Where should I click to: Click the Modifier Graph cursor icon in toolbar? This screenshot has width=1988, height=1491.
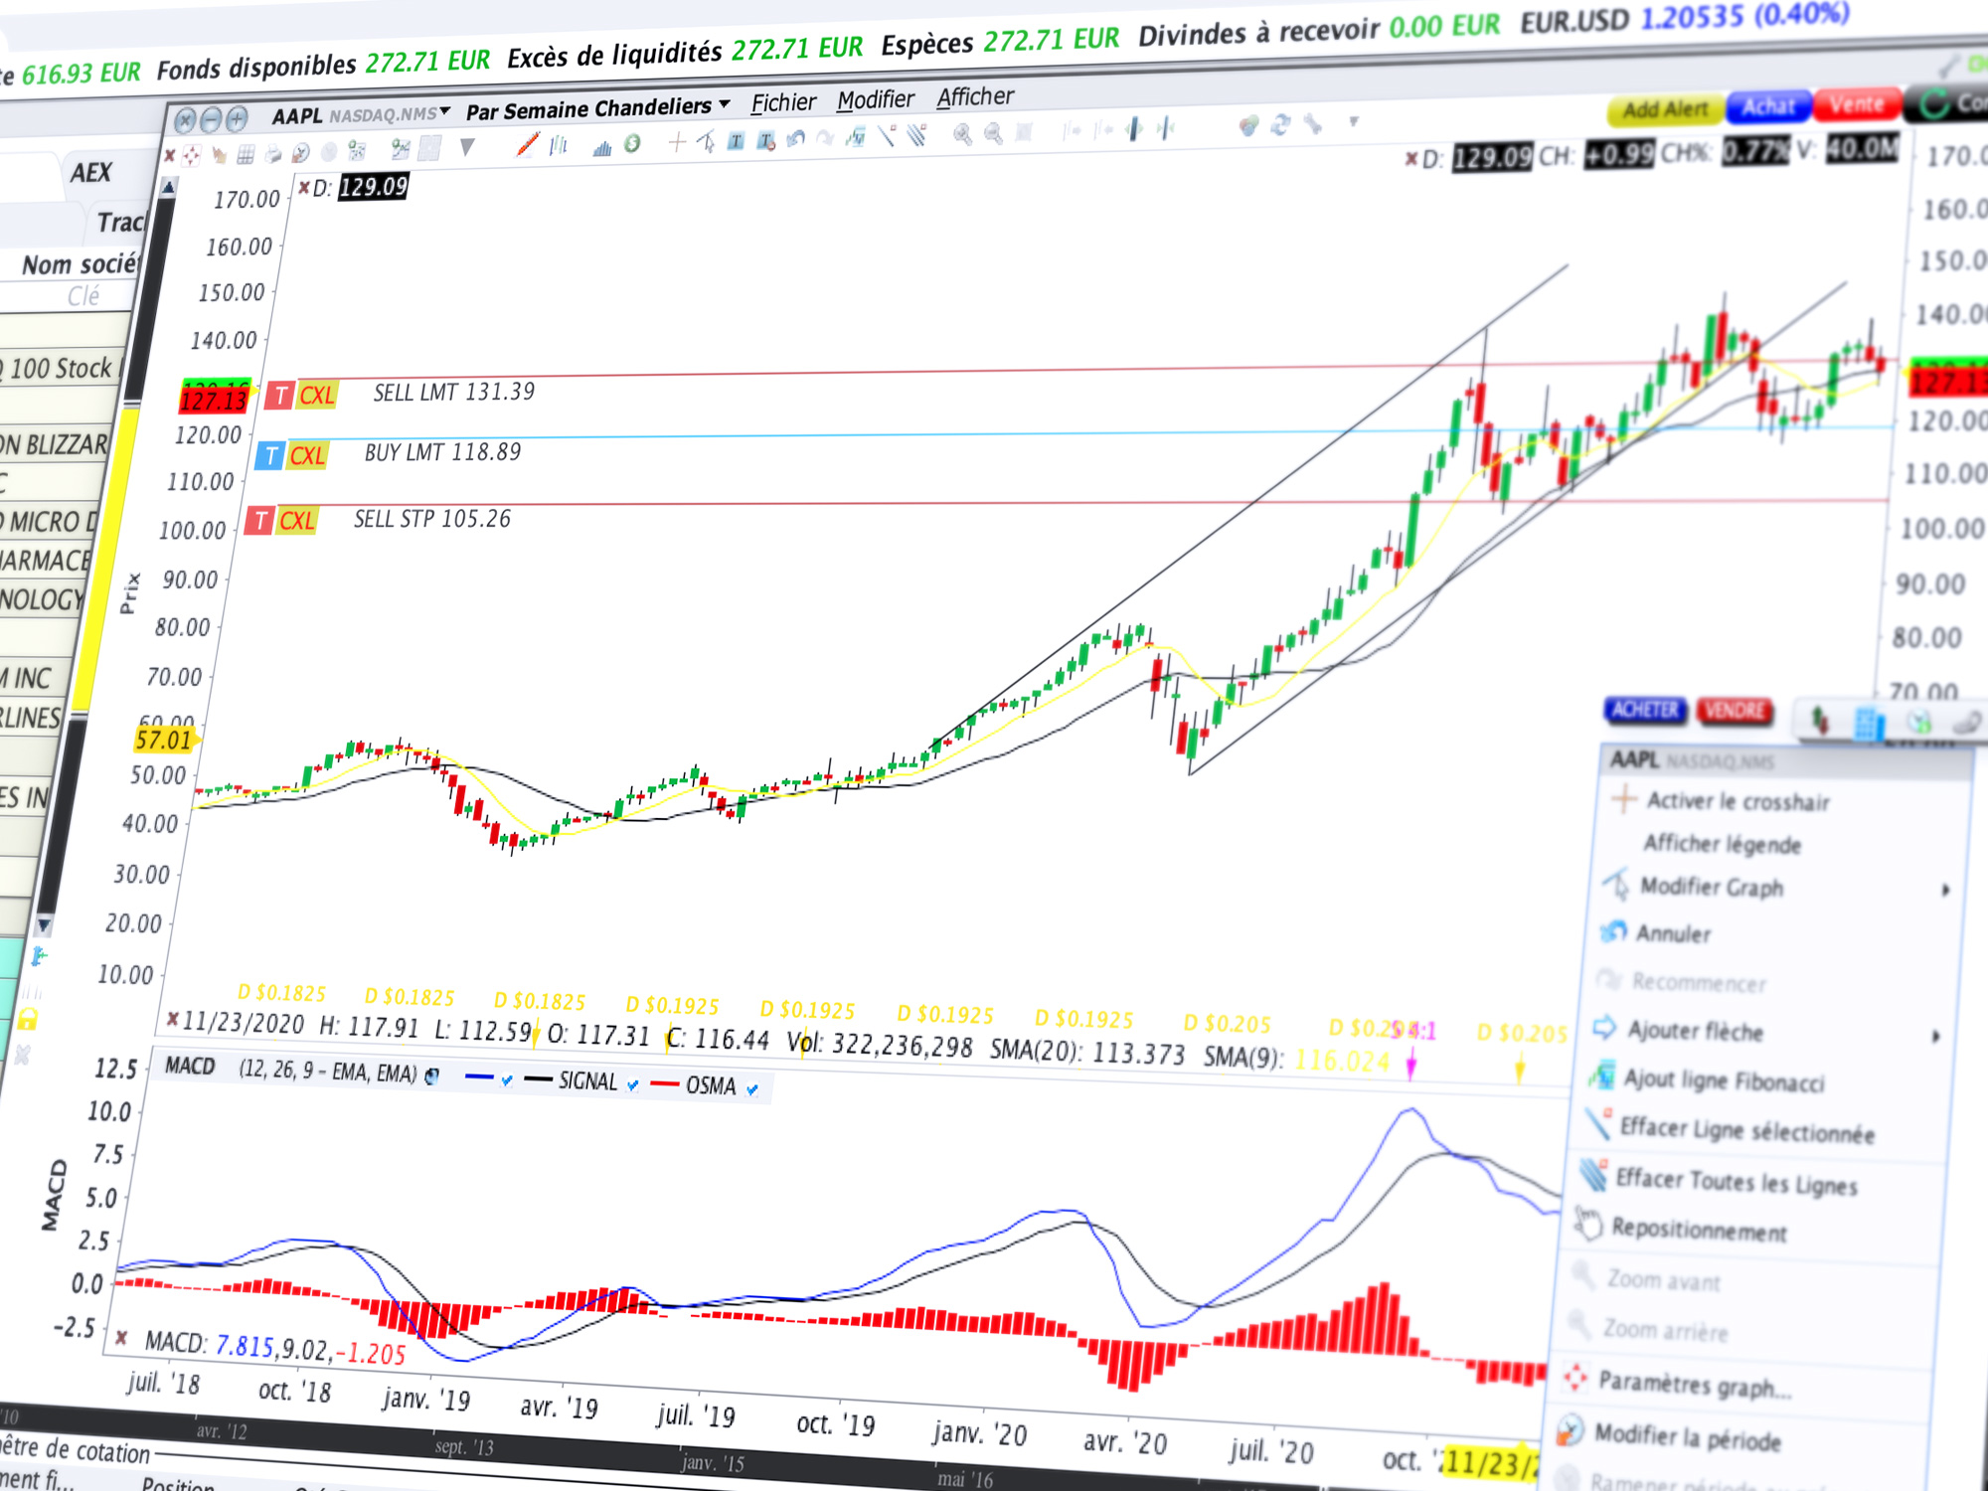[707, 142]
